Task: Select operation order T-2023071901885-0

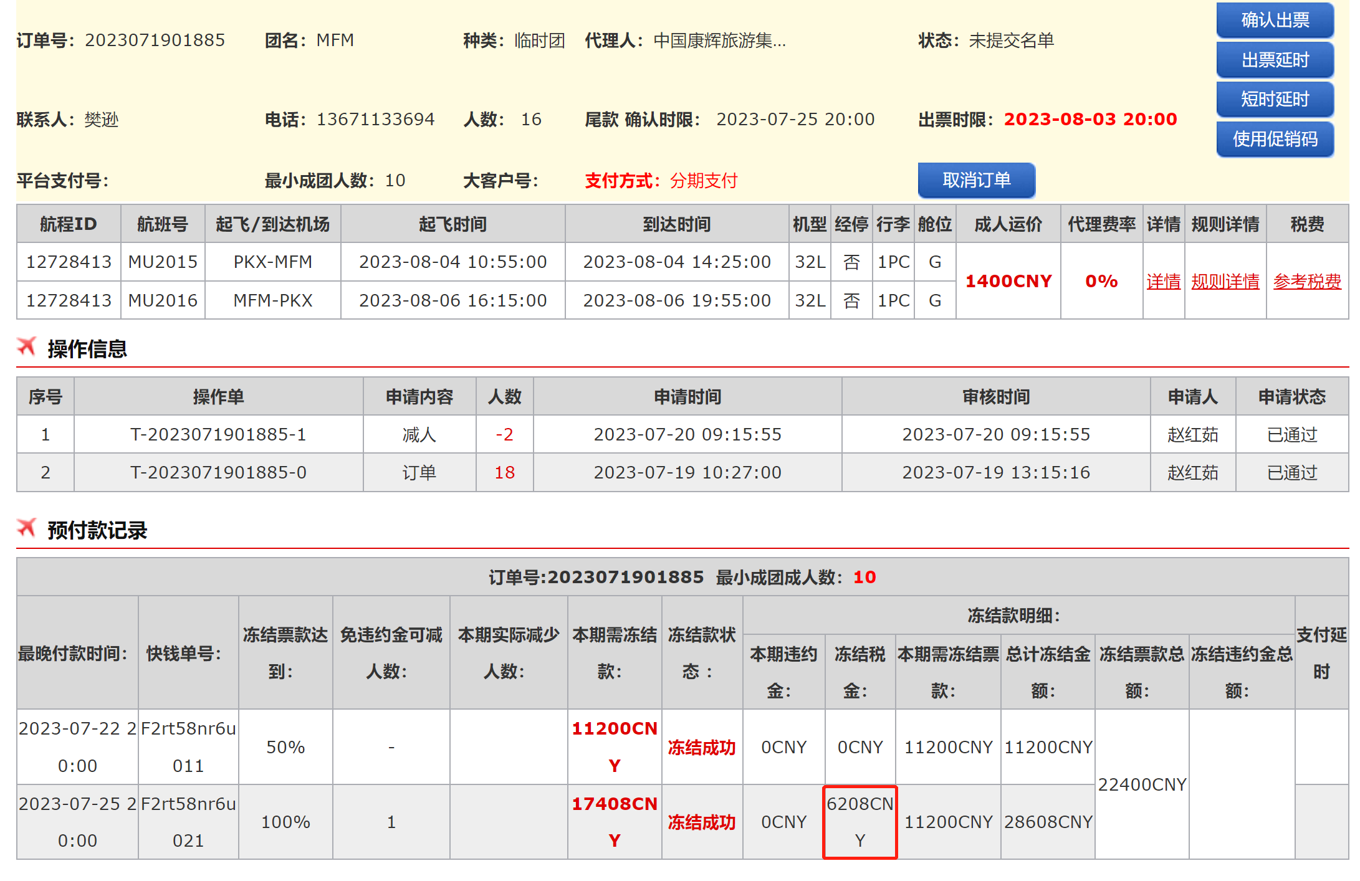Action: click(x=218, y=472)
